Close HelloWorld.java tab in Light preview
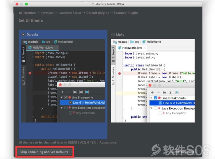The height and width of the screenshot is (159, 215). pyautogui.click(x=145, y=48)
